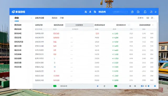Viewport: 168px width, 96px height.
Task: Expand the collapse arrow beside the sidebar list
Action: 12,25
